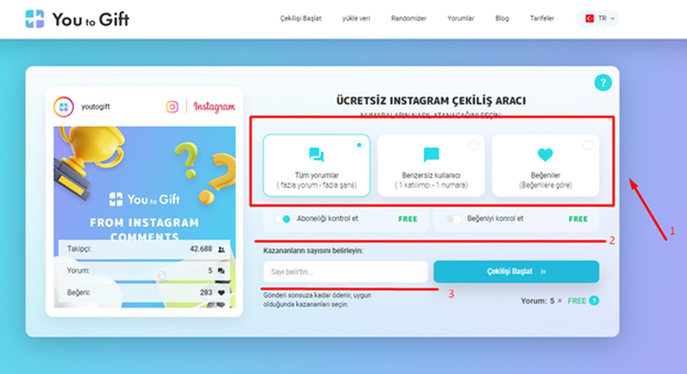Click the Instagram camera icon near youtogift
The image size is (687, 374).
point(172,107)
